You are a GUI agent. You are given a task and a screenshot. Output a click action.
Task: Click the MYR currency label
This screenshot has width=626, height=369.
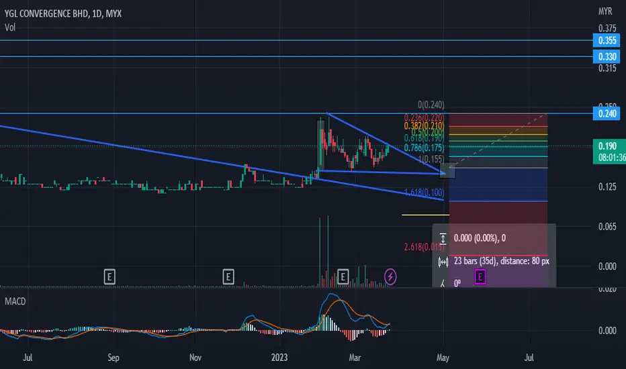pos(605,11)
